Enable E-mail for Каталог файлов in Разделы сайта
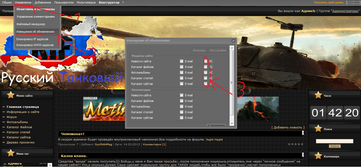Screen dimensions: 361x167 point(181,67)
